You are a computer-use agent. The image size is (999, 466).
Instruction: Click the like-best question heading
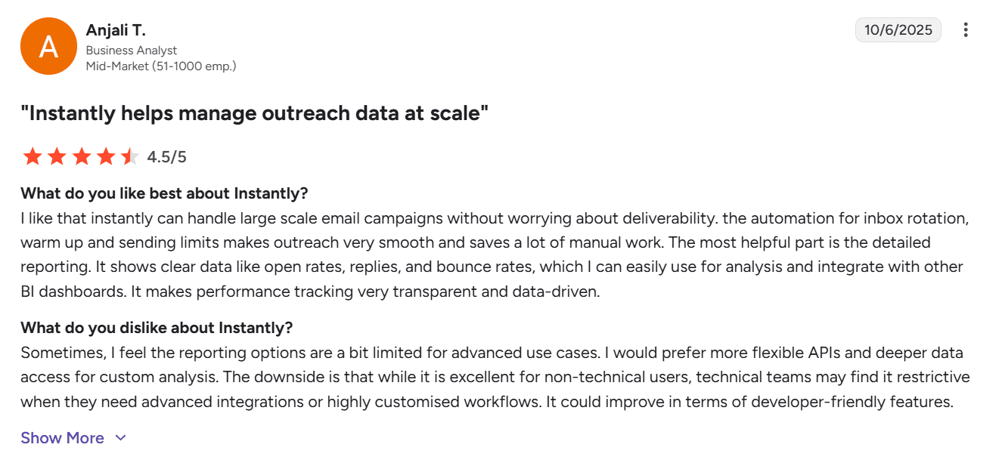pos(164,193)
